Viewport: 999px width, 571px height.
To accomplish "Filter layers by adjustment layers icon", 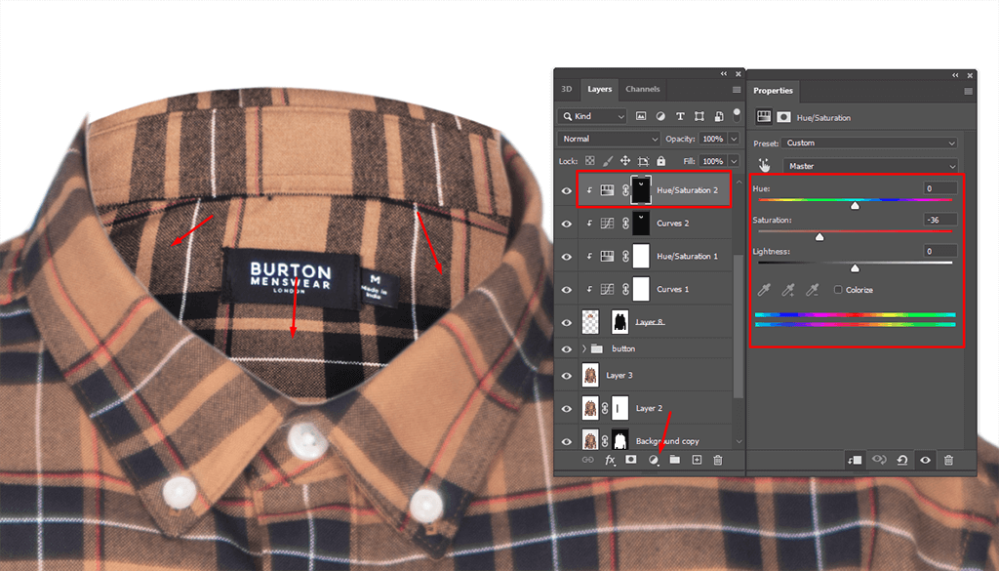I will coord(660,116).
